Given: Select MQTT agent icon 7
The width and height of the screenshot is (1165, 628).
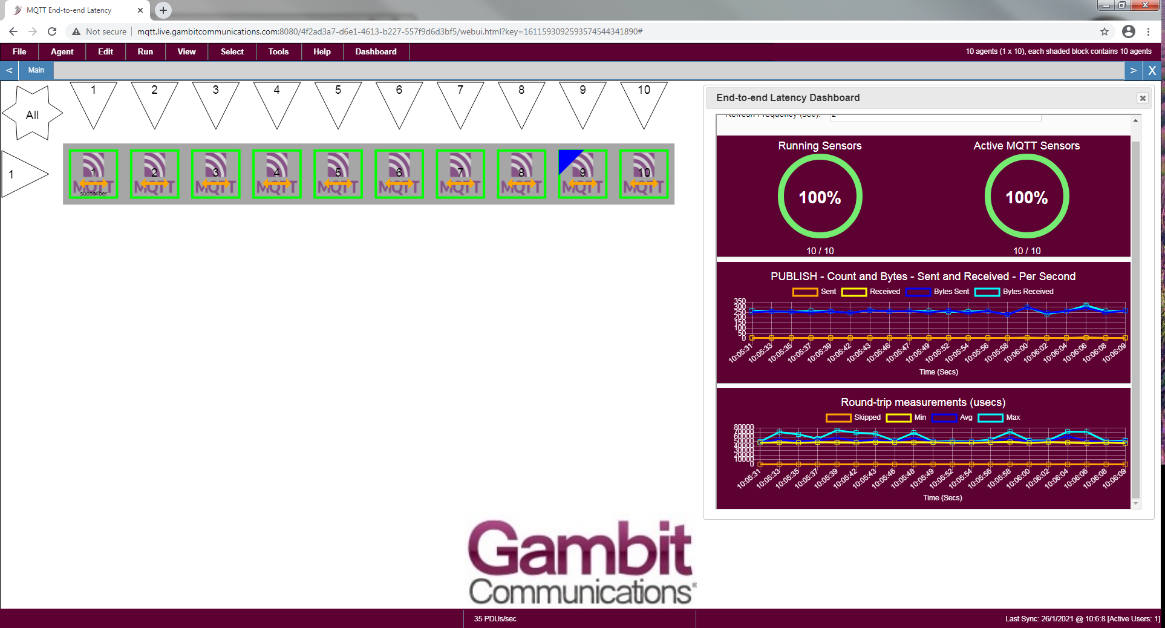Looking at the screenshot, I should (460, 174).
